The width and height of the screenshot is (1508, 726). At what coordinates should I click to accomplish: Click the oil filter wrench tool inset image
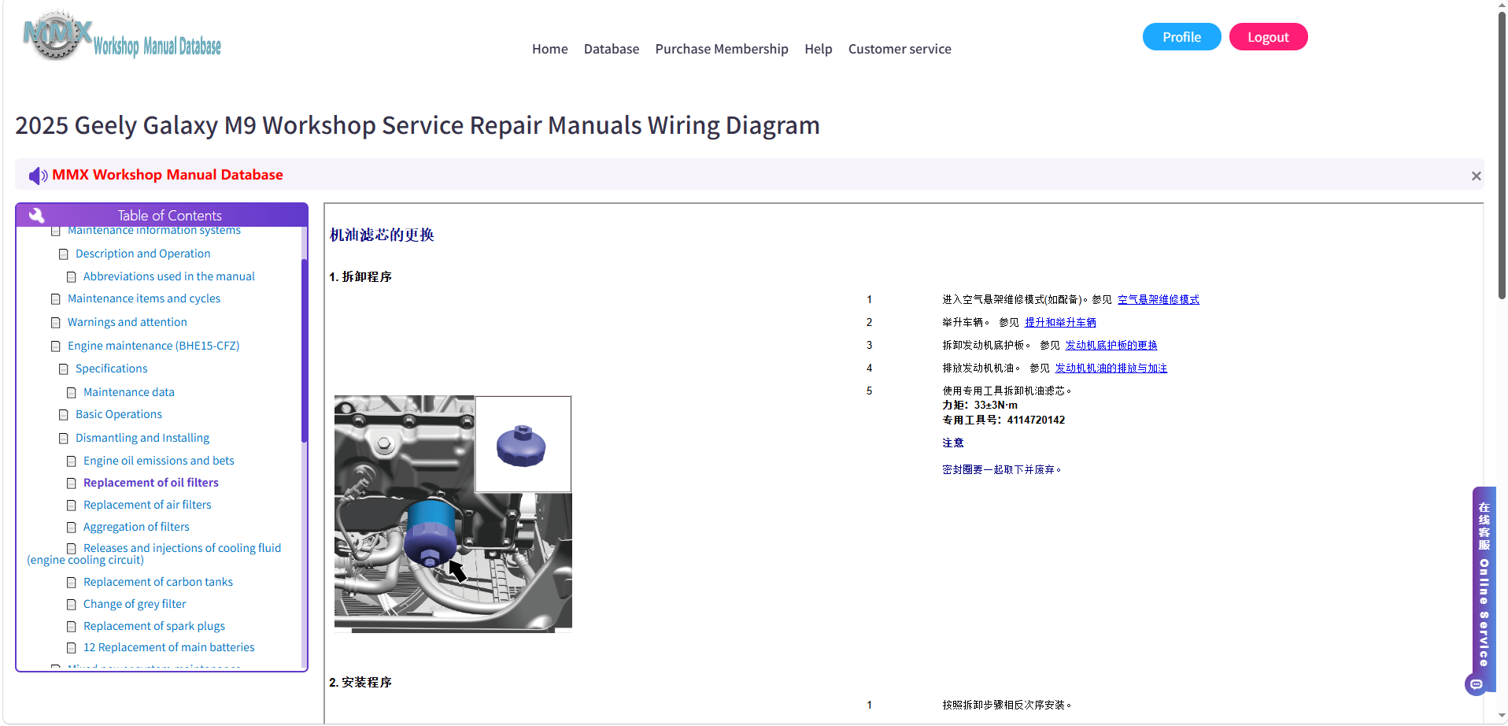click(523, 445)
